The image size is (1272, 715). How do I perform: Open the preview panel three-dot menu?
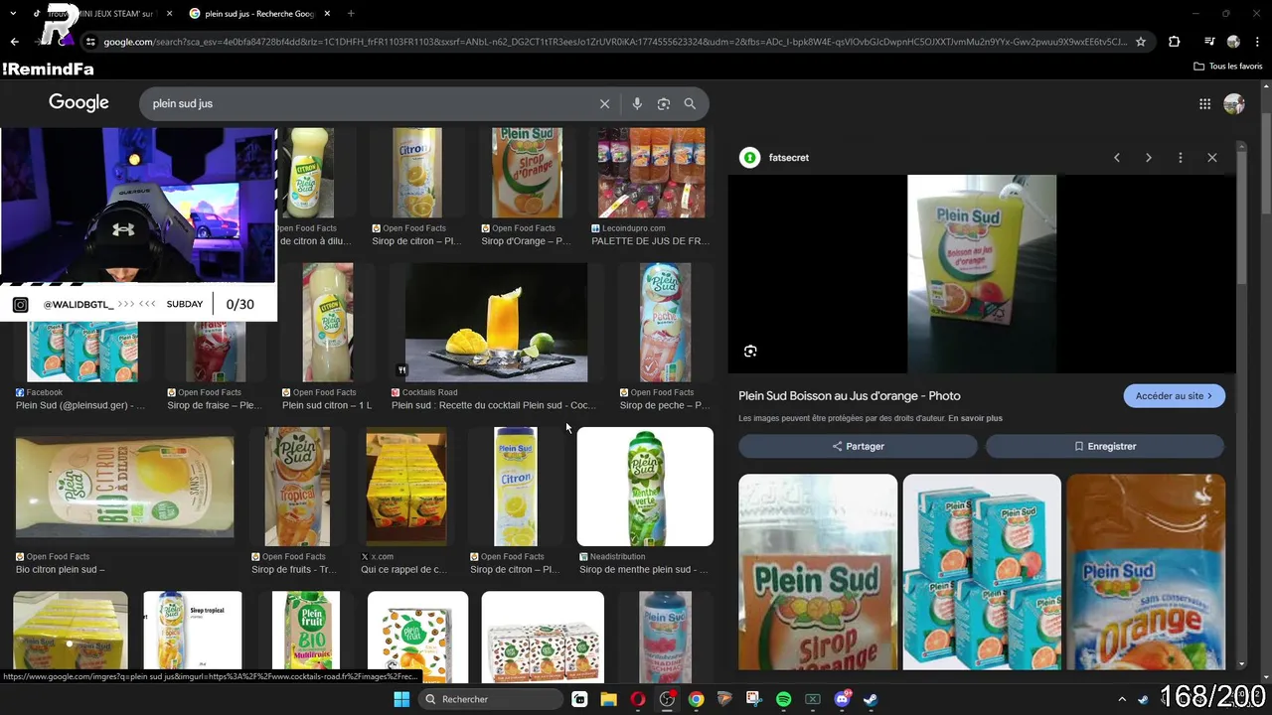[1181, 158]
